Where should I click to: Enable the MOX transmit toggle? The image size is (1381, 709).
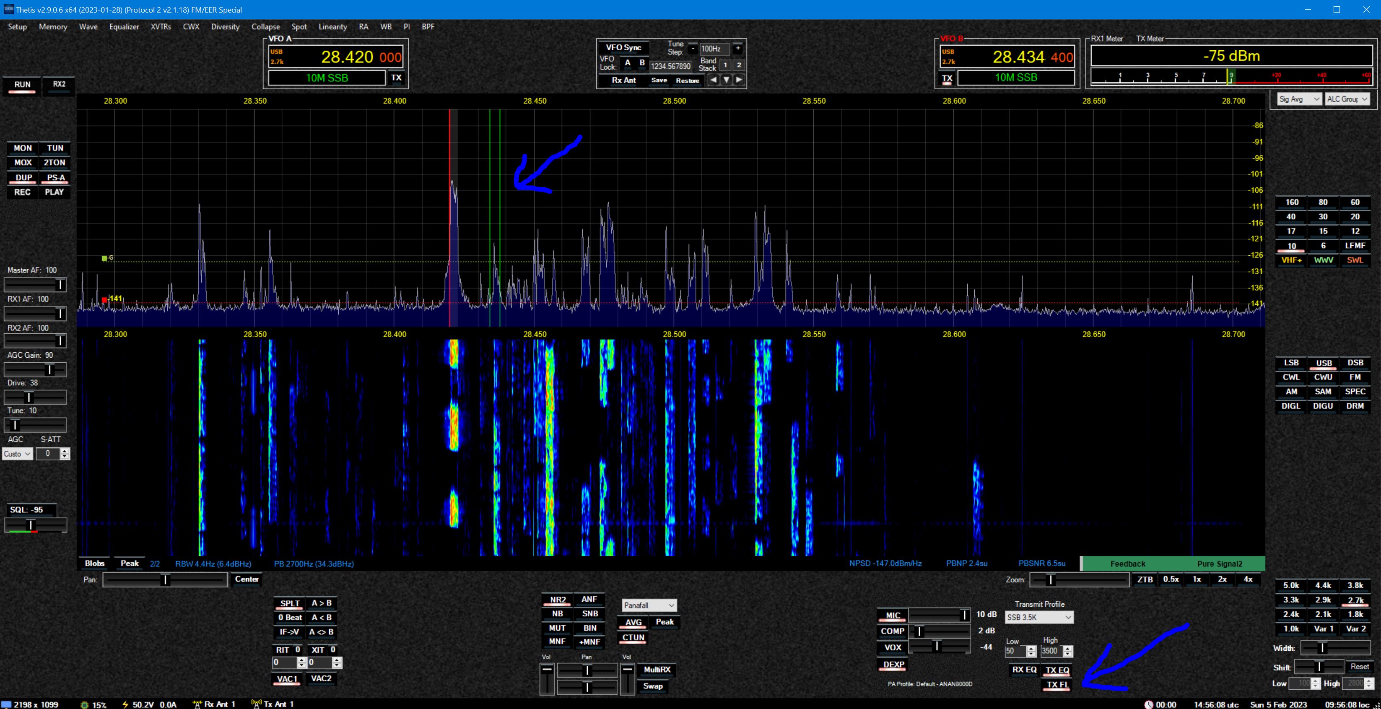coord(23,163)
